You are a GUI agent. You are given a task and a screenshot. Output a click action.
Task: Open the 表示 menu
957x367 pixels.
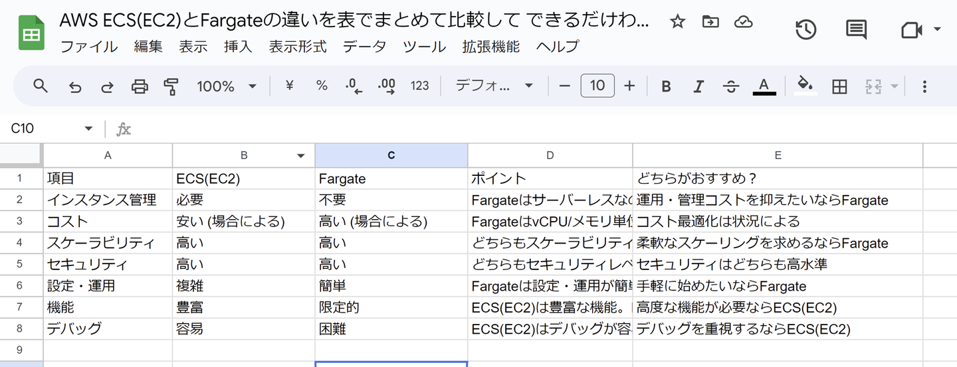[193, 46]
